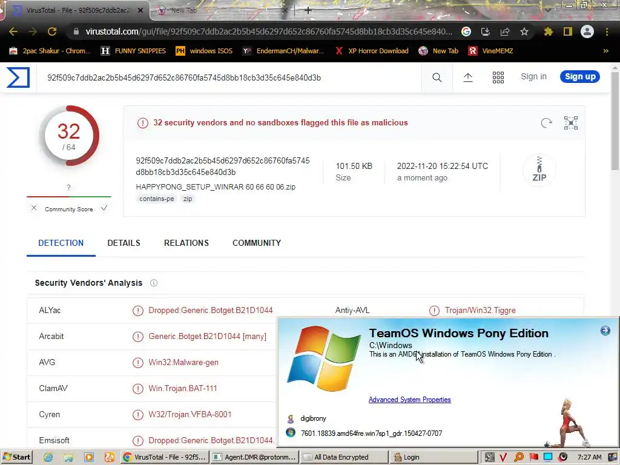
Task: Click the AVG Win32:Malware-gen result
Action: coord(183,363)
